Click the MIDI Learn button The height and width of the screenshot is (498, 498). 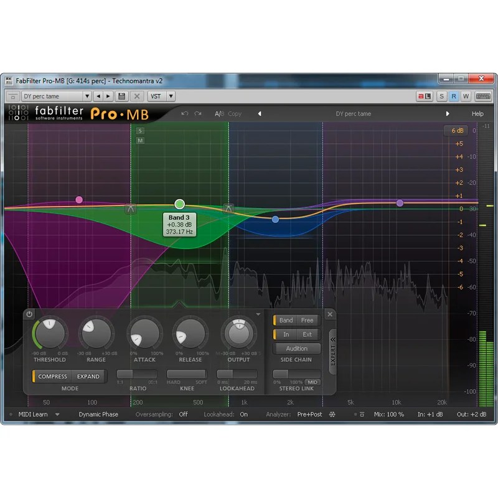point(33,415)
